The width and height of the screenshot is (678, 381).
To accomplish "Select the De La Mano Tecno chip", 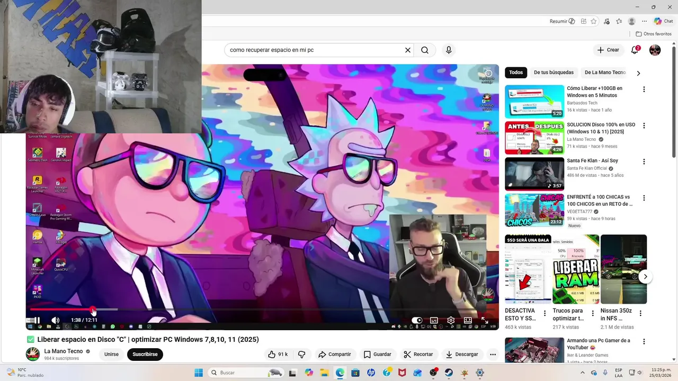I will point(605,72).
